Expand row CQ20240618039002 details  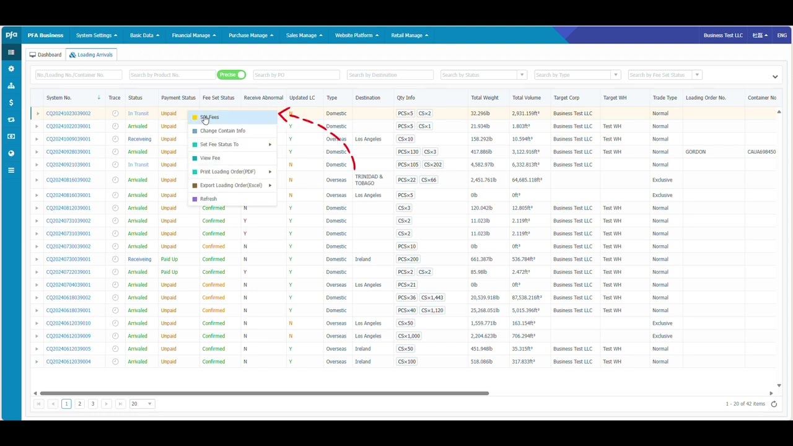[37, 298]
